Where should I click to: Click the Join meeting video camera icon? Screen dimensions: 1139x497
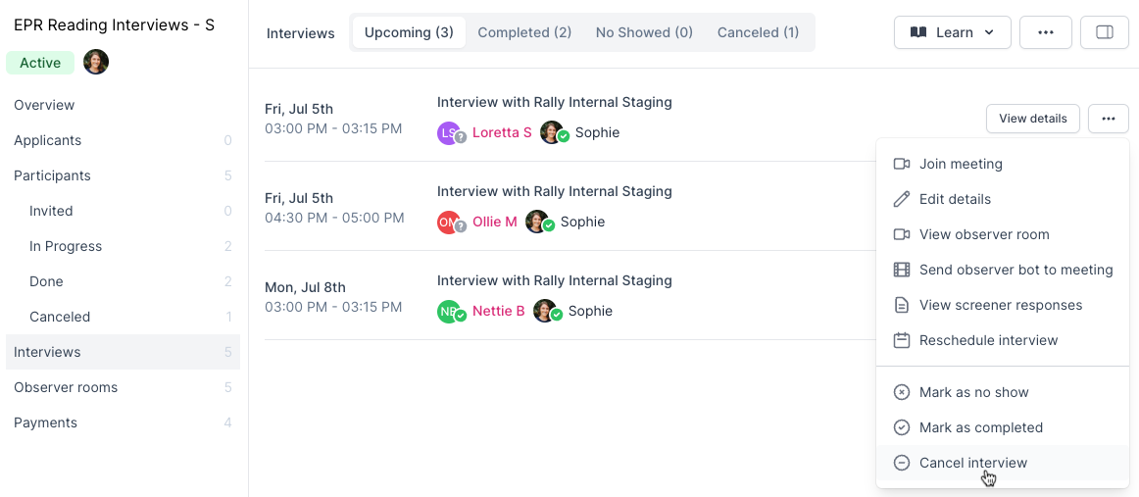902,164
